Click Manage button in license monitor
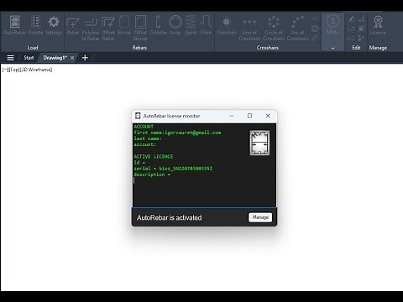This screenshot has height=302, width=403. pos(260,217)
